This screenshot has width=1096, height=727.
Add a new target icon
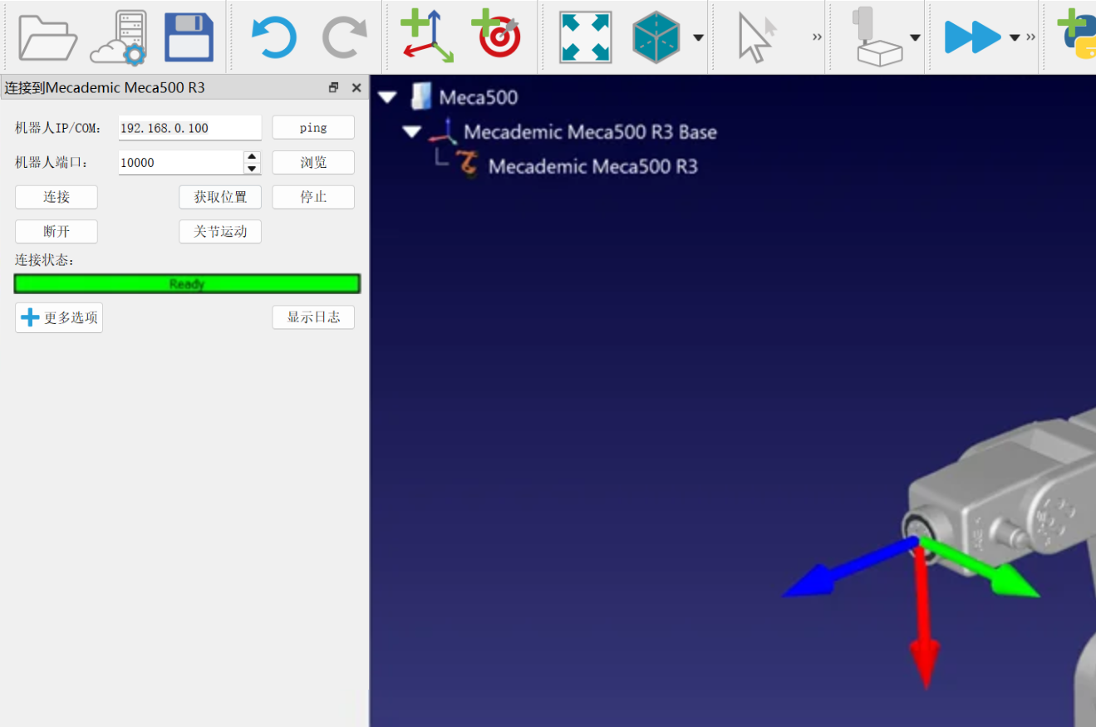click(x=497, y=37)
